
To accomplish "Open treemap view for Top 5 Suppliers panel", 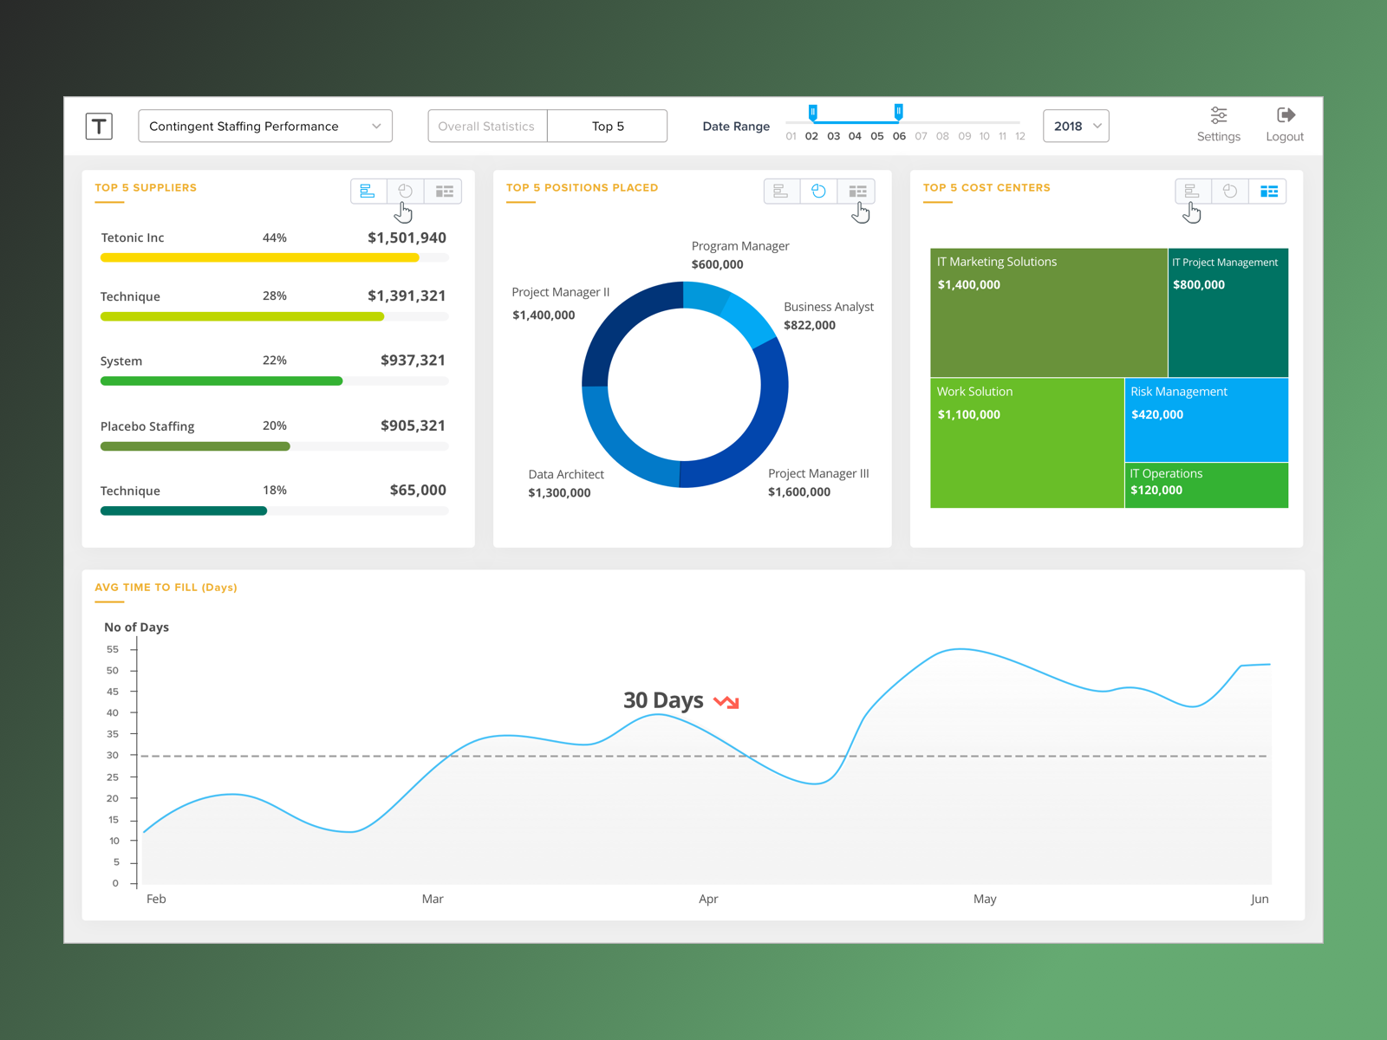I will click(x=444, y=191).
